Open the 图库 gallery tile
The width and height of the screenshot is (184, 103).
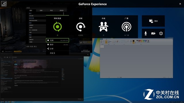pos(153,21)
